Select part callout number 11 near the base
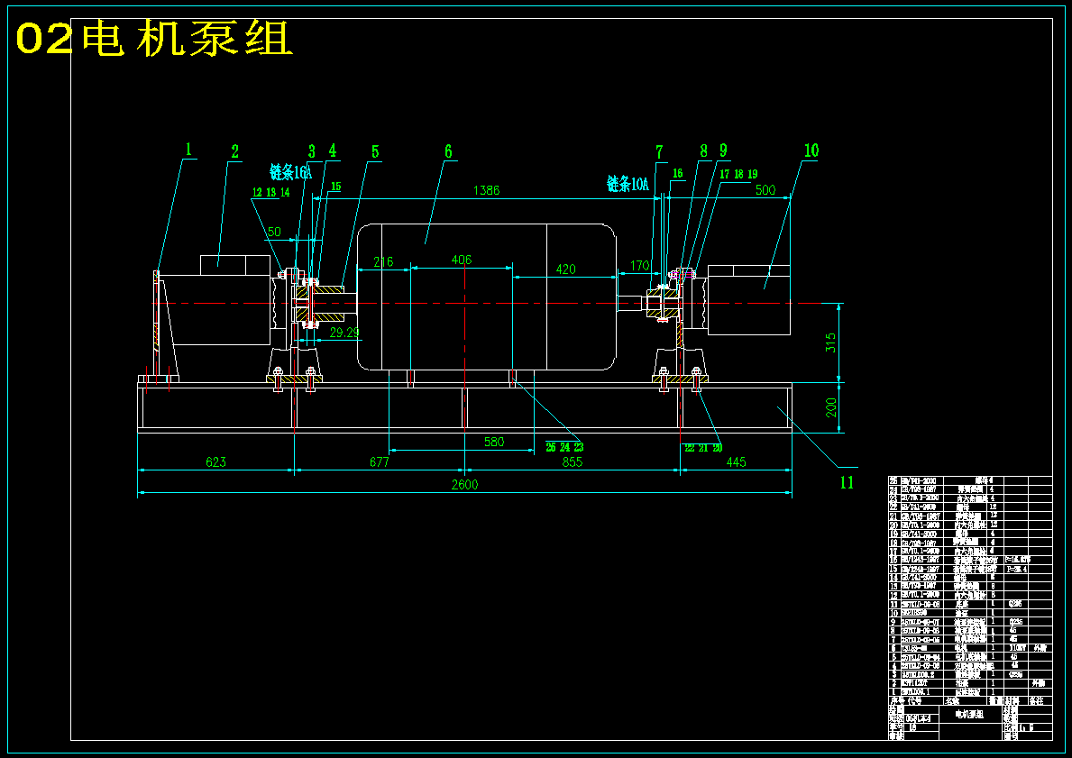The height and width of the screenshot is (758, 1072). pos(847,482)
